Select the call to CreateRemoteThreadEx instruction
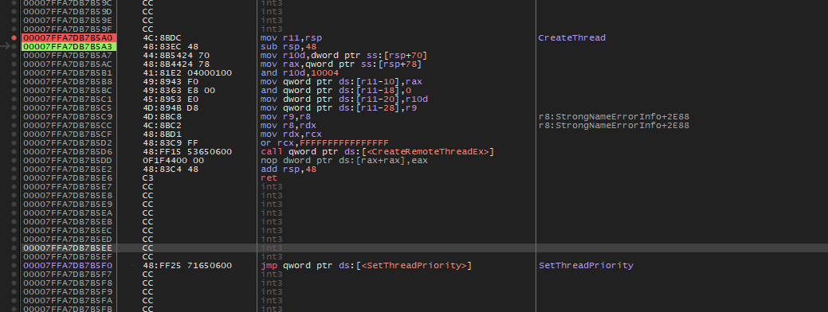Image resolution: width=828 pixels, height=312 pixels. [378, 152]
